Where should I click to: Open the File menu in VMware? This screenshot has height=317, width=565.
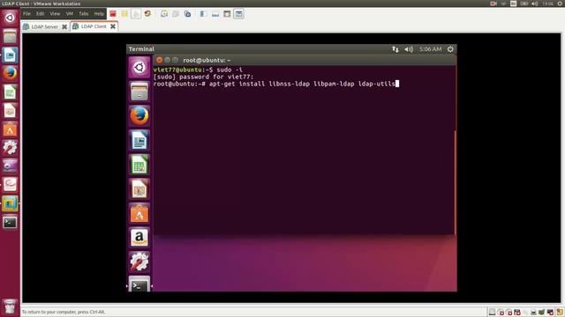(x=26, y=14)
